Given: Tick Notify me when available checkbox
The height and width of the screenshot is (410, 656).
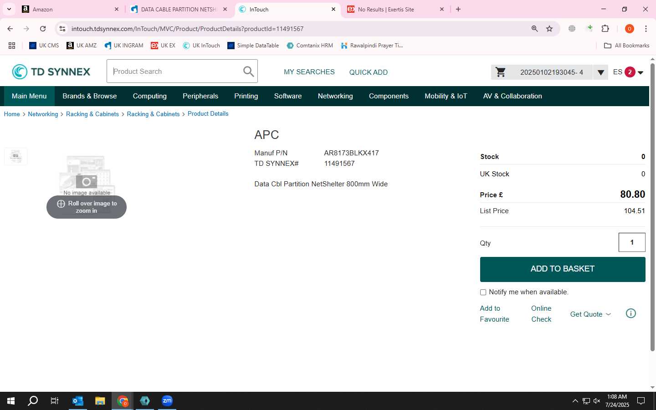Looking at the screenshot, I should (x=483, y=292).
